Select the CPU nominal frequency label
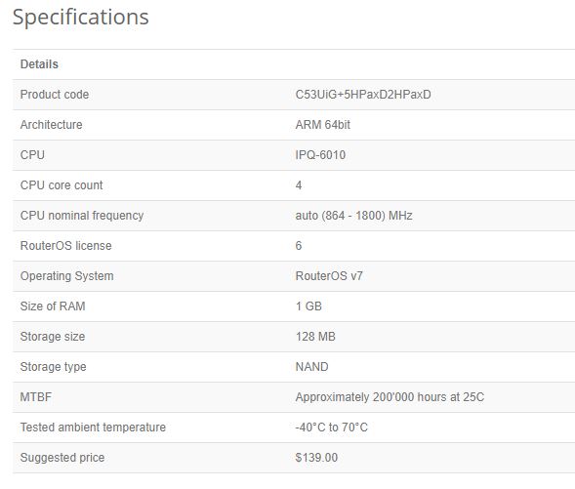This screenshot has width=575, height=489. [82, 216]
